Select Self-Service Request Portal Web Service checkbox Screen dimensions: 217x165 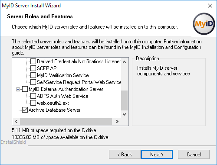(33, 82)
